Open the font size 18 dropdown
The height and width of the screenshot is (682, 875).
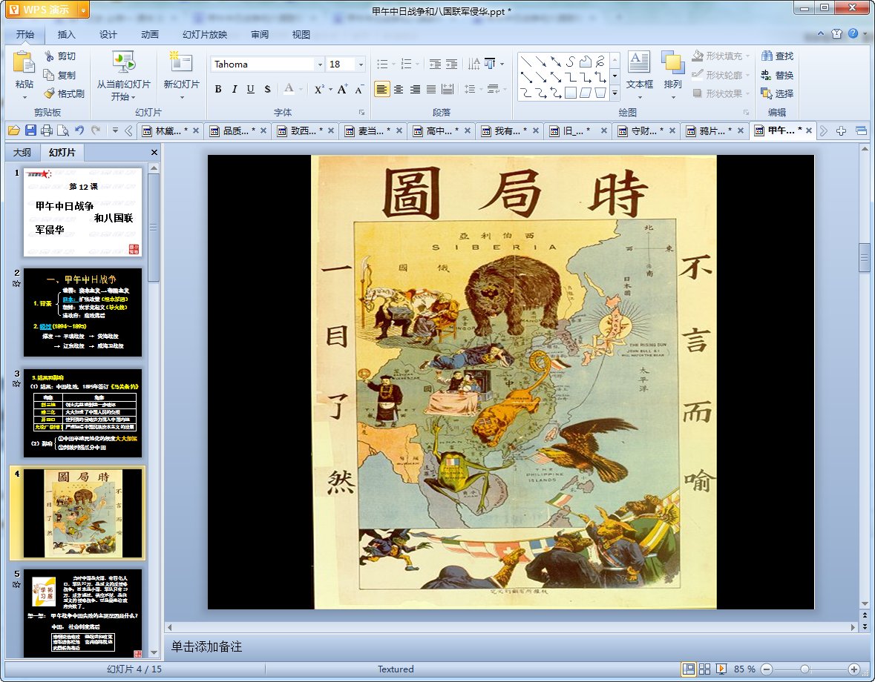click(361, 64)
